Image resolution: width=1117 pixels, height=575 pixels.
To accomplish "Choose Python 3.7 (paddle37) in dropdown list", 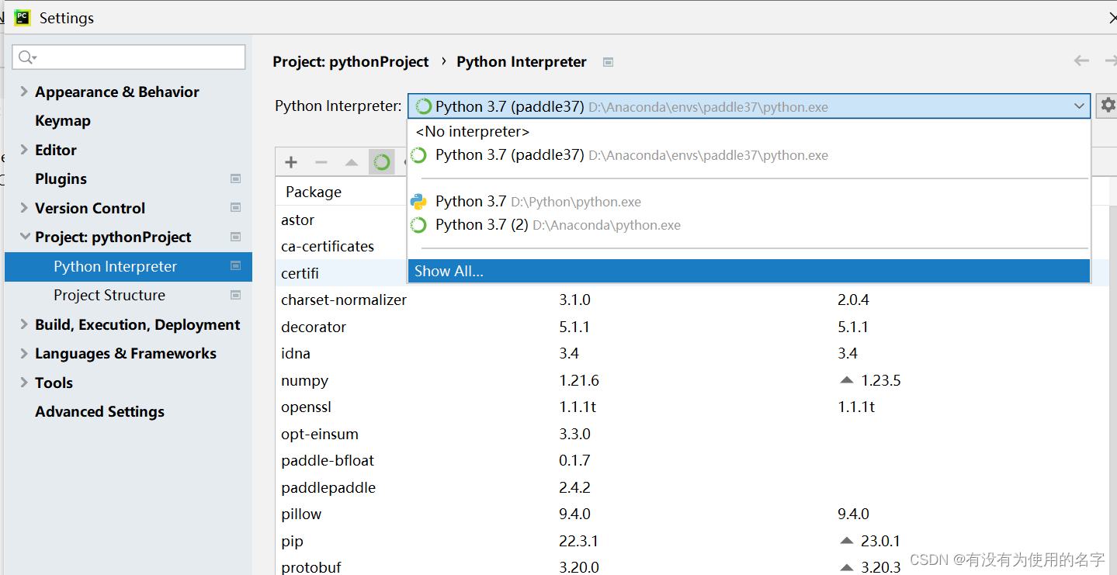I will [x=748, y=155].
